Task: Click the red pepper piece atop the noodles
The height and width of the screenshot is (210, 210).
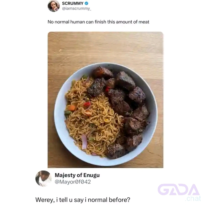Action: click(x=87, y=104)
